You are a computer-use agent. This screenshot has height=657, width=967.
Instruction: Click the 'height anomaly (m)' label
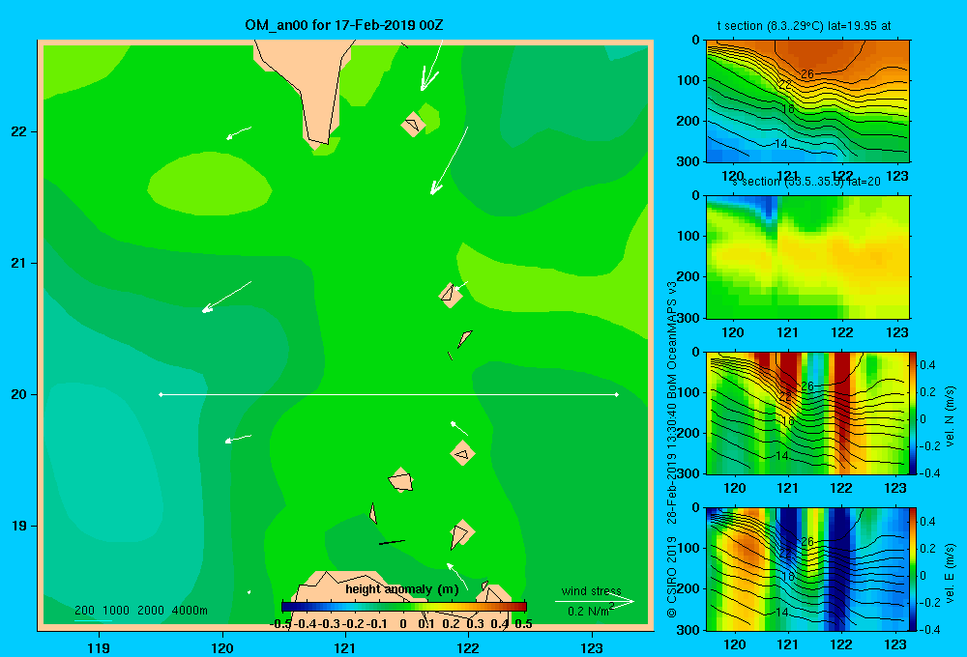tap(402, 589)
